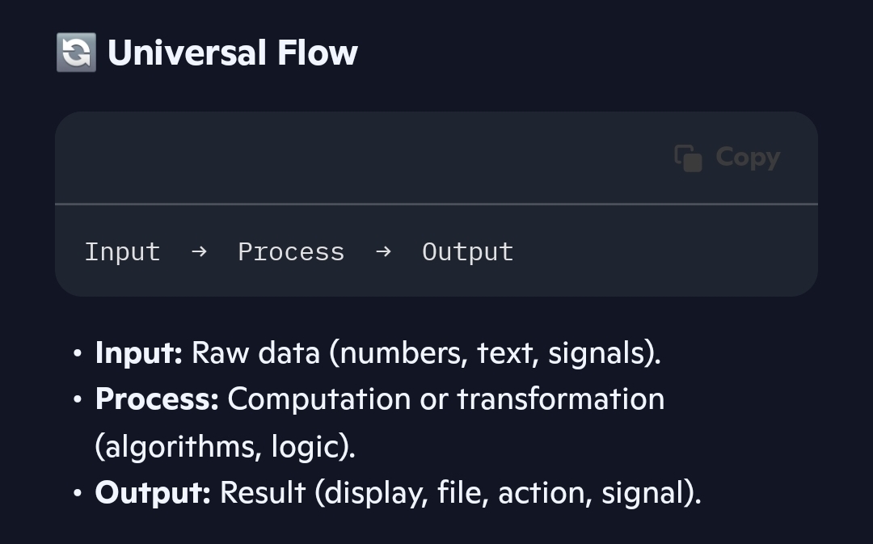Click the copy icon in the code block
The height and width of the screenshot is (544, 873).
point(688,158)
